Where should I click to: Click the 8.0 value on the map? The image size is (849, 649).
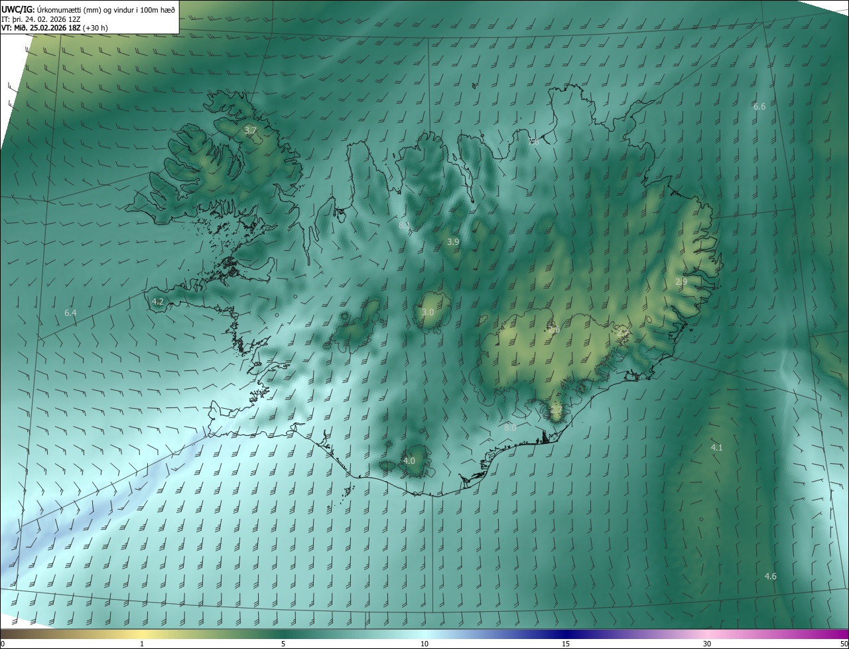510,428
